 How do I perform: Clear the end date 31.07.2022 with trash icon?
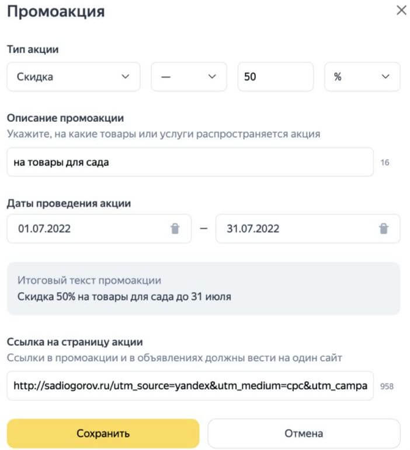[384, 228]
